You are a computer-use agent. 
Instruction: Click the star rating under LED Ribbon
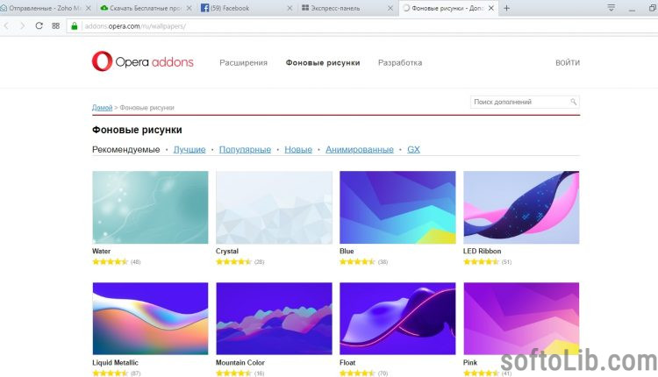pos(481,261)
